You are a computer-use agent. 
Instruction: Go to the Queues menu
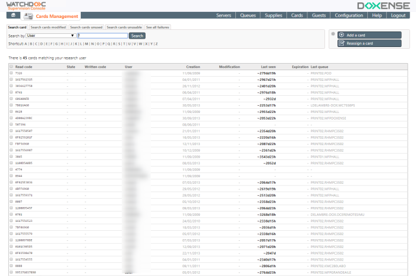248,15
